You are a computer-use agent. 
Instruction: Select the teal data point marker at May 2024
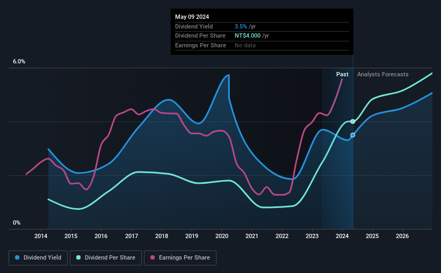tap(353, 121)
